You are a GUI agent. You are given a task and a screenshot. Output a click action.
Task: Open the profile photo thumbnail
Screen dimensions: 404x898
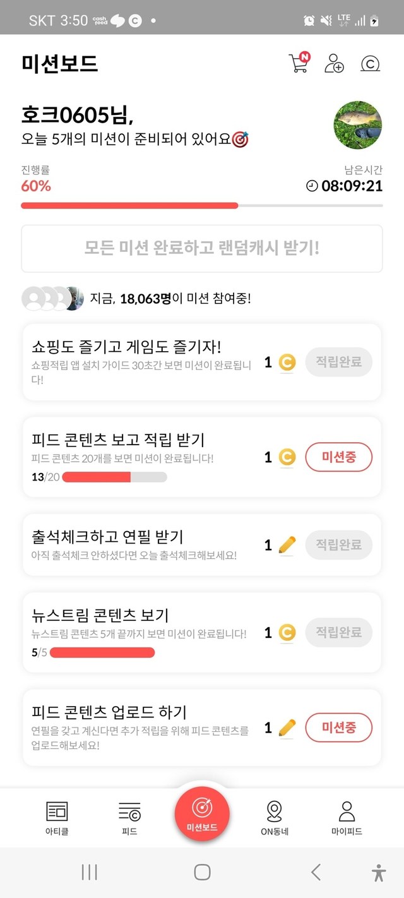click(358, 124)
